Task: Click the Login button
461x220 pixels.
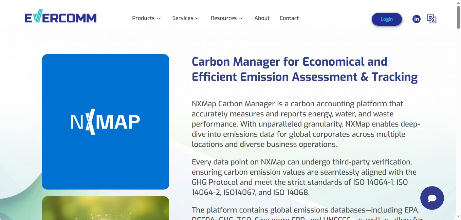Action: [x=387, y=19]
